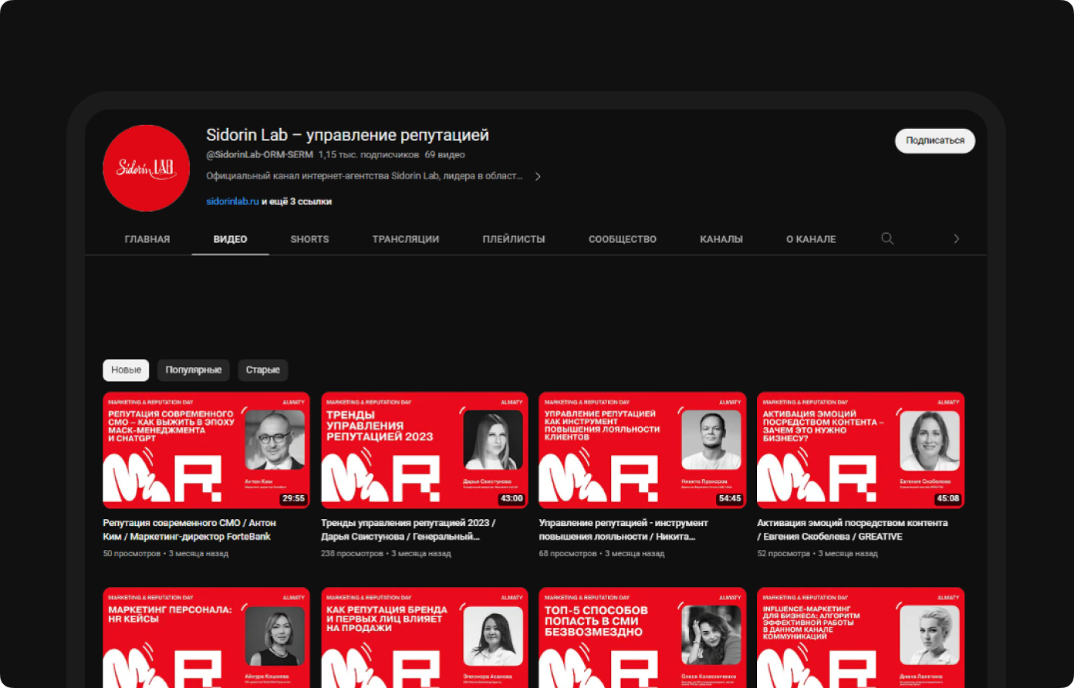Open the КАНАЛЫ tab
The width and height of the screenshot is (1074, 688).
pyautogui.click(x=721, y=239)
